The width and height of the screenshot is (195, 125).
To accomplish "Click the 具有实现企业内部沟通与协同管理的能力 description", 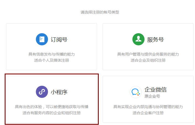I will coord(148,107).
